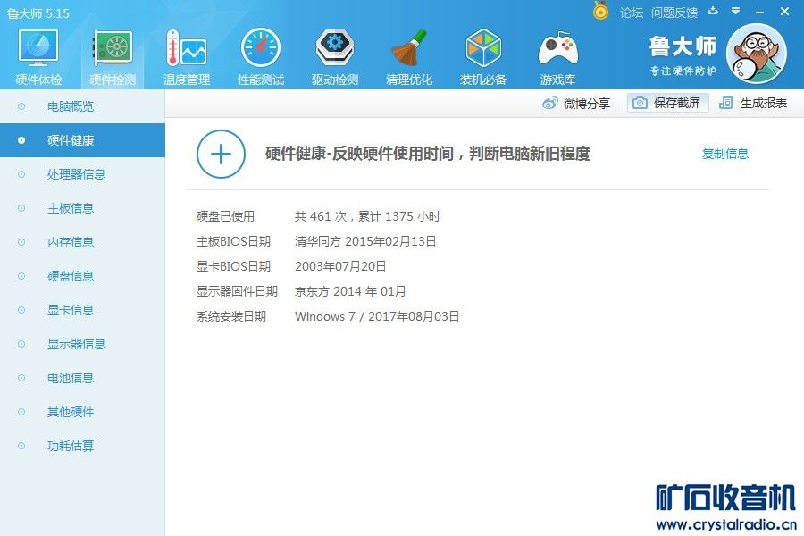Screen dimensions: 804x536
Task: Click 保存截屏 to save screenshot
Action: [667, 103]
